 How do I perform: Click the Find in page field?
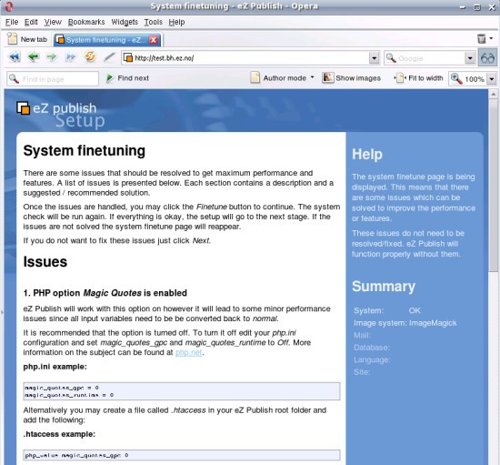(x=53, y=79)
